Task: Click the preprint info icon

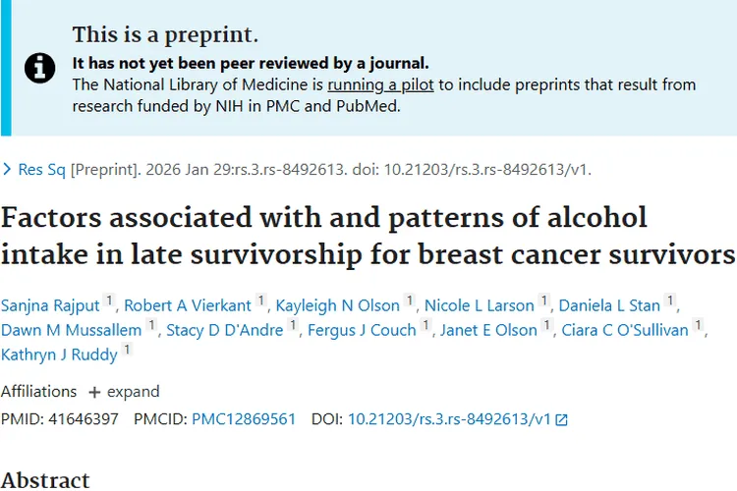Action: [x=39, y=67]
